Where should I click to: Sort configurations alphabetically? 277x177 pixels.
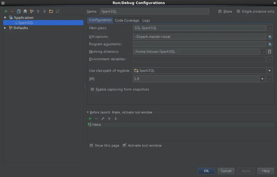click(x=57, y=12)
